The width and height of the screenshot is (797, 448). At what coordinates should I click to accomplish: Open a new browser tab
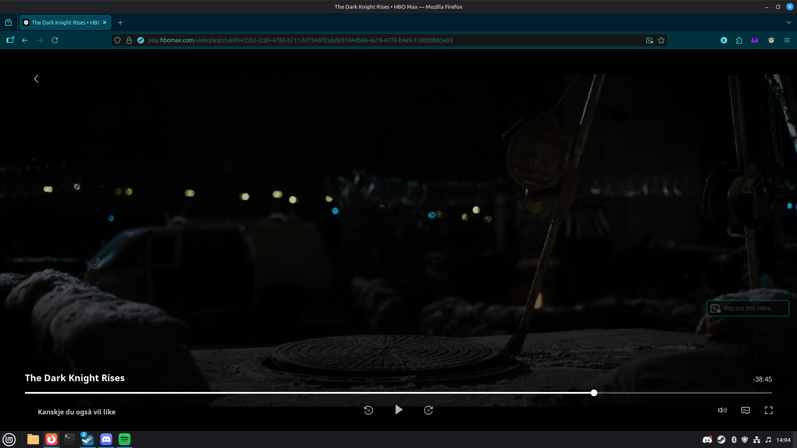(120, 22)
